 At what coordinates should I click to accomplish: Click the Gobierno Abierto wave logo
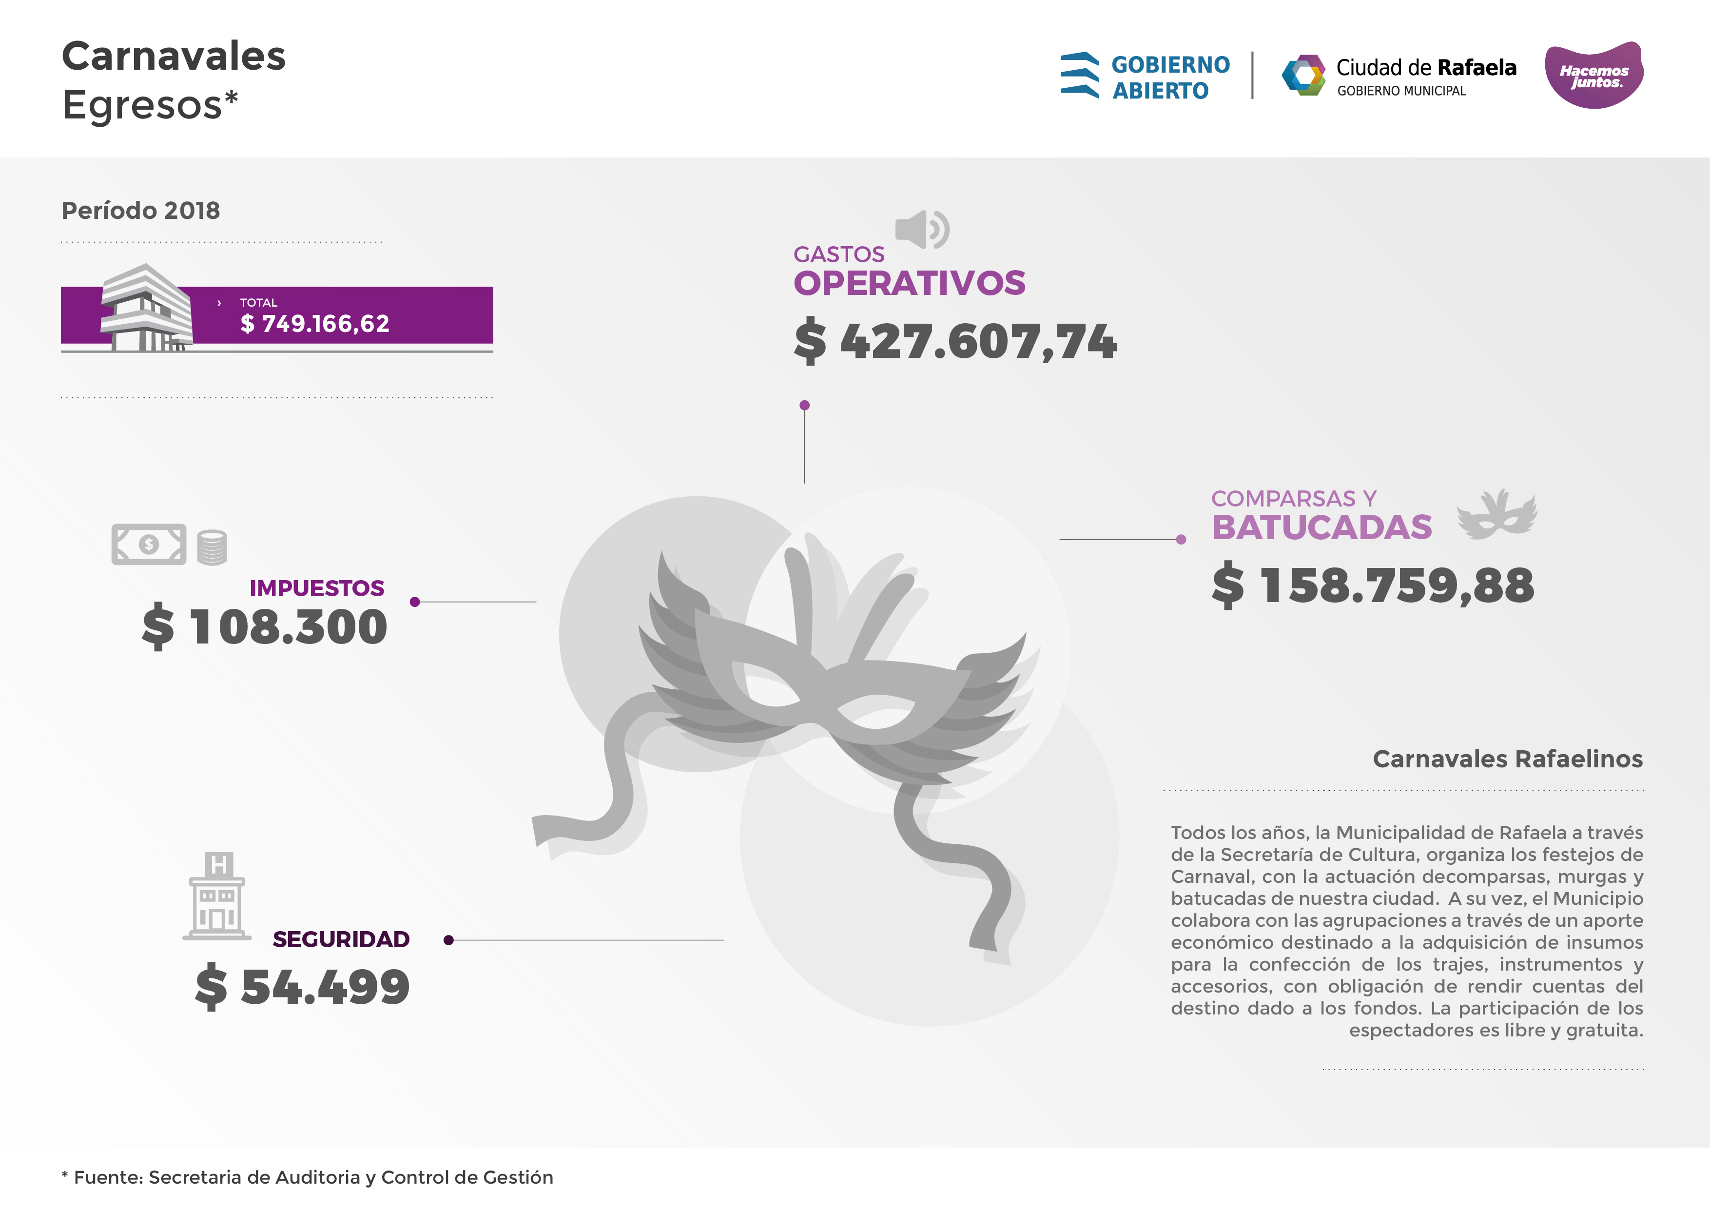click(1079, 75)
